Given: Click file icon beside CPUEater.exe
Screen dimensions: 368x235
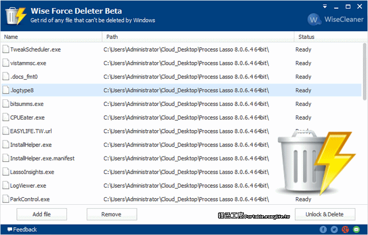Looking at the screenshot, I should tap(5, 117).
